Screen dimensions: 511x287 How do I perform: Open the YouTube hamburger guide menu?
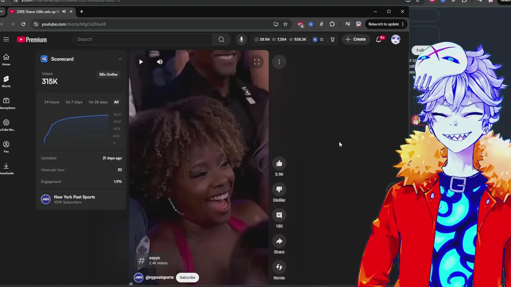[x=6, y=39]
